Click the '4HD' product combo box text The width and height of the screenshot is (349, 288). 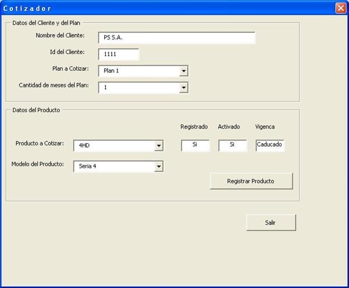pos(113,146)
